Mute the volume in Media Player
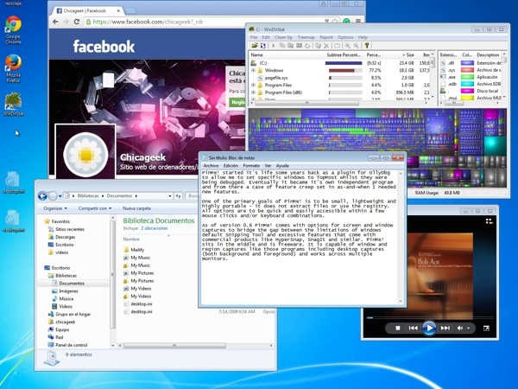The image size is (518, 389). click(460, 328)
